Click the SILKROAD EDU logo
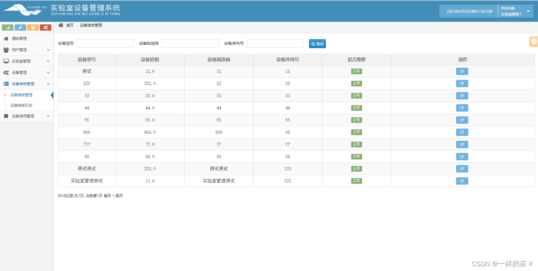The width and height of the screenshot is (538, 271). [25, 10]
